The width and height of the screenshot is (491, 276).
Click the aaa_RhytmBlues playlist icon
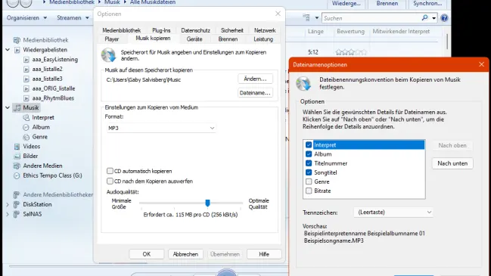26,98
